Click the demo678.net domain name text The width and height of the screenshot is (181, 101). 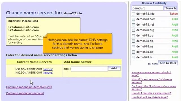click(145, 25)
